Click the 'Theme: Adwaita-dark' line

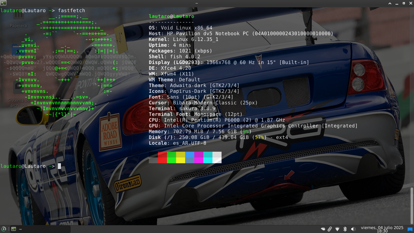pyautogui.click(x=194, y=85)
